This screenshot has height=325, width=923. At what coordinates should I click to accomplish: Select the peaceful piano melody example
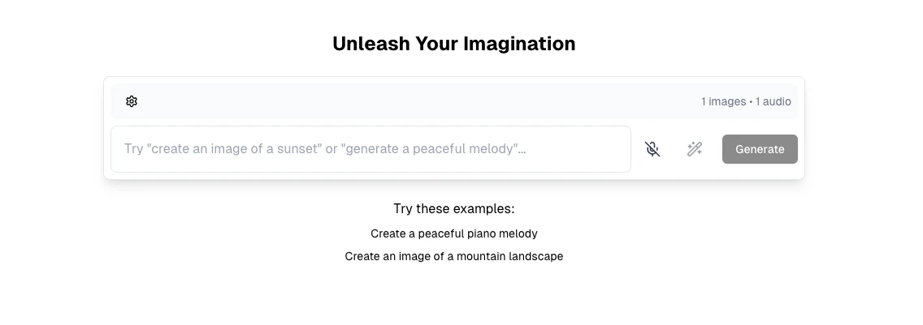(x=454, y=233)
